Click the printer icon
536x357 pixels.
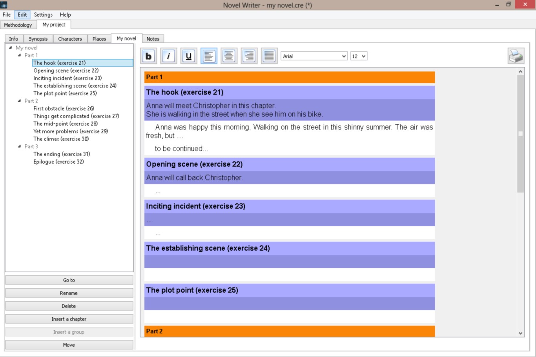(516, 56)
